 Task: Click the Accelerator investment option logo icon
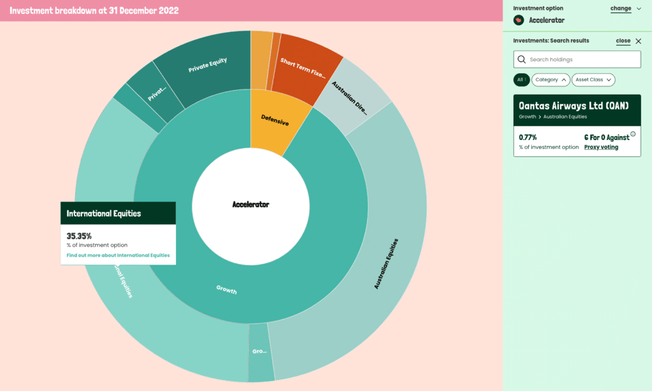pyautogui.click(x=518, y=20)
